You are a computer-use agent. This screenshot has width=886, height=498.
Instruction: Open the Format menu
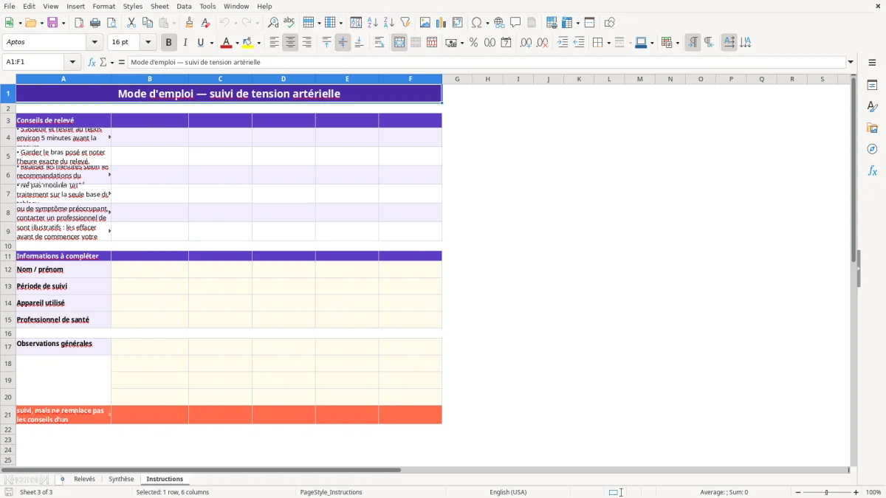point(104,6)
